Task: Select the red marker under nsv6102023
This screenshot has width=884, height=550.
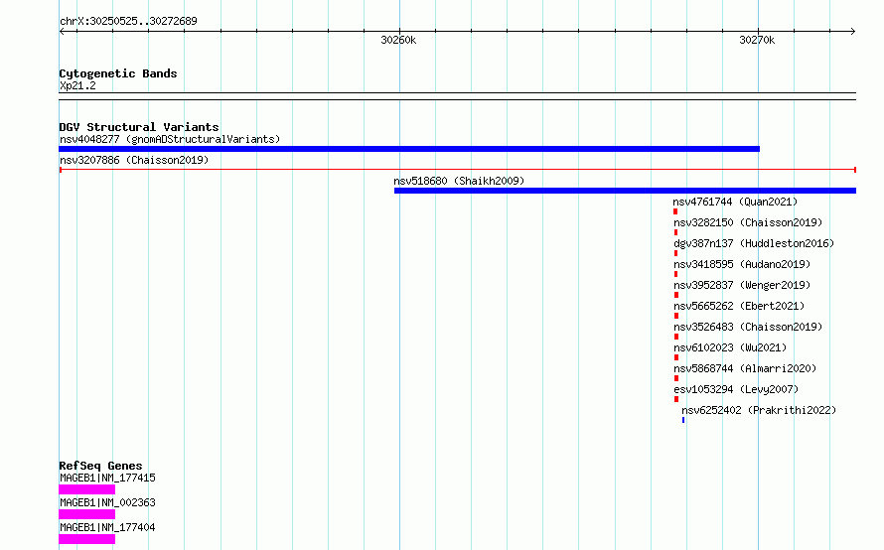Action: click(676, 357)
